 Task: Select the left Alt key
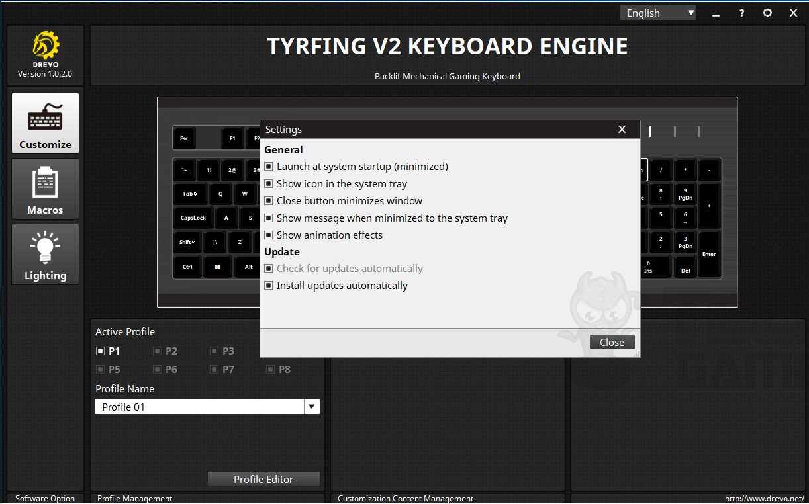(248, 267)
